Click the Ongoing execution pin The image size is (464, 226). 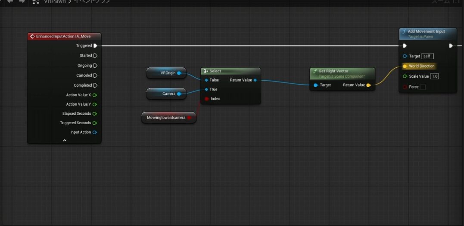95,66
